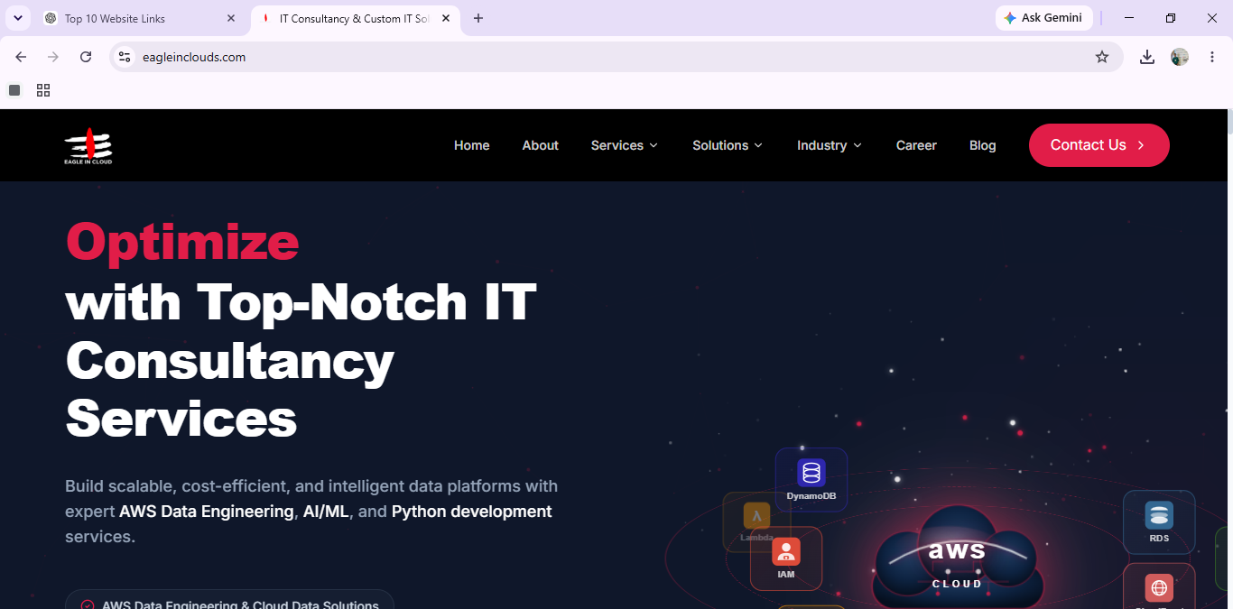Click the Python development bold text
Image resolution: width=1233 pixels, height=609 pixels.
click(471, 512)
